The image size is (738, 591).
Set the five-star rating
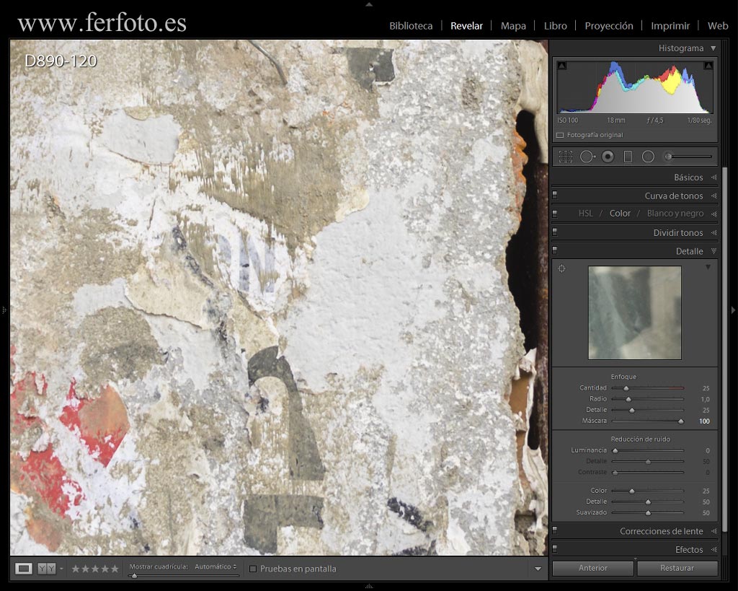[115, 569]
